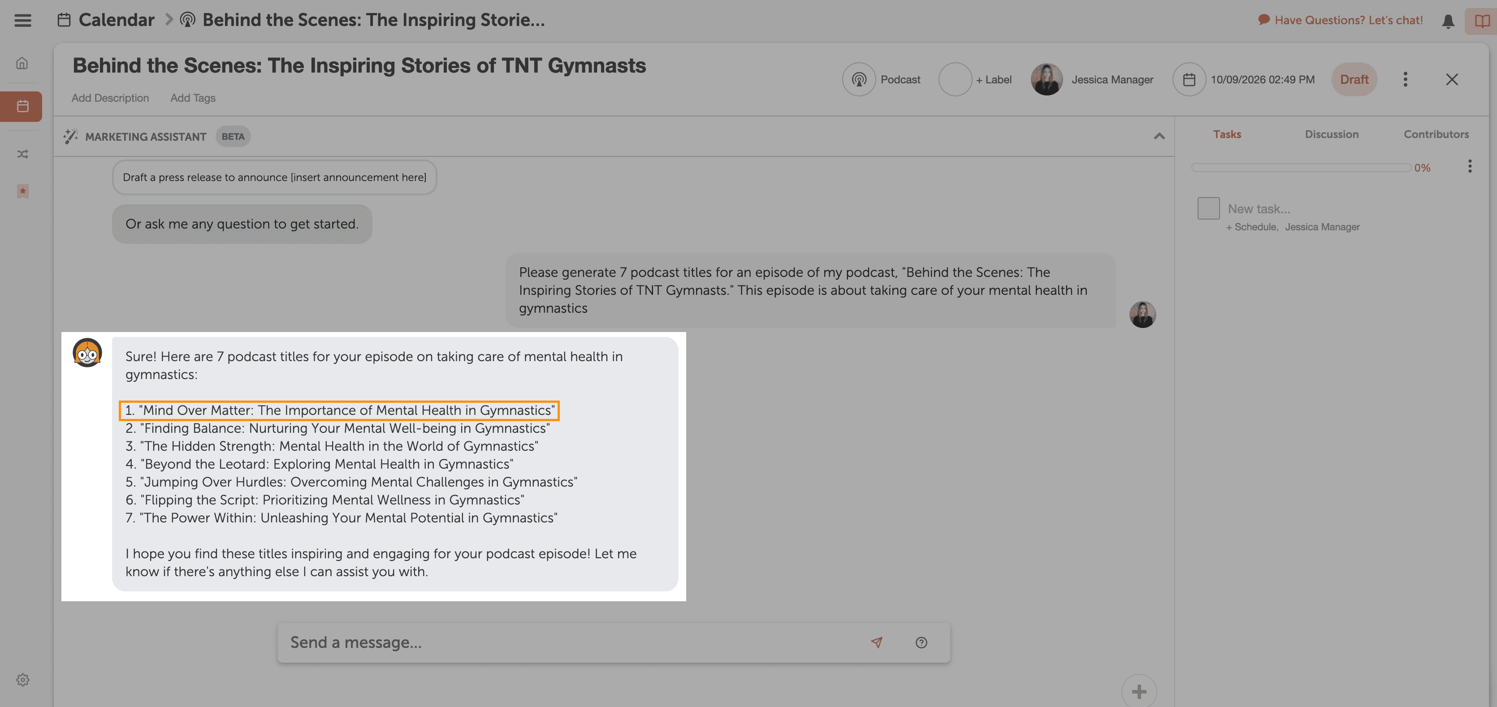Click the tasks progress bar
Image resolution: width=1497 pixels, height=707 pixels.
(x=1301, y=168)
